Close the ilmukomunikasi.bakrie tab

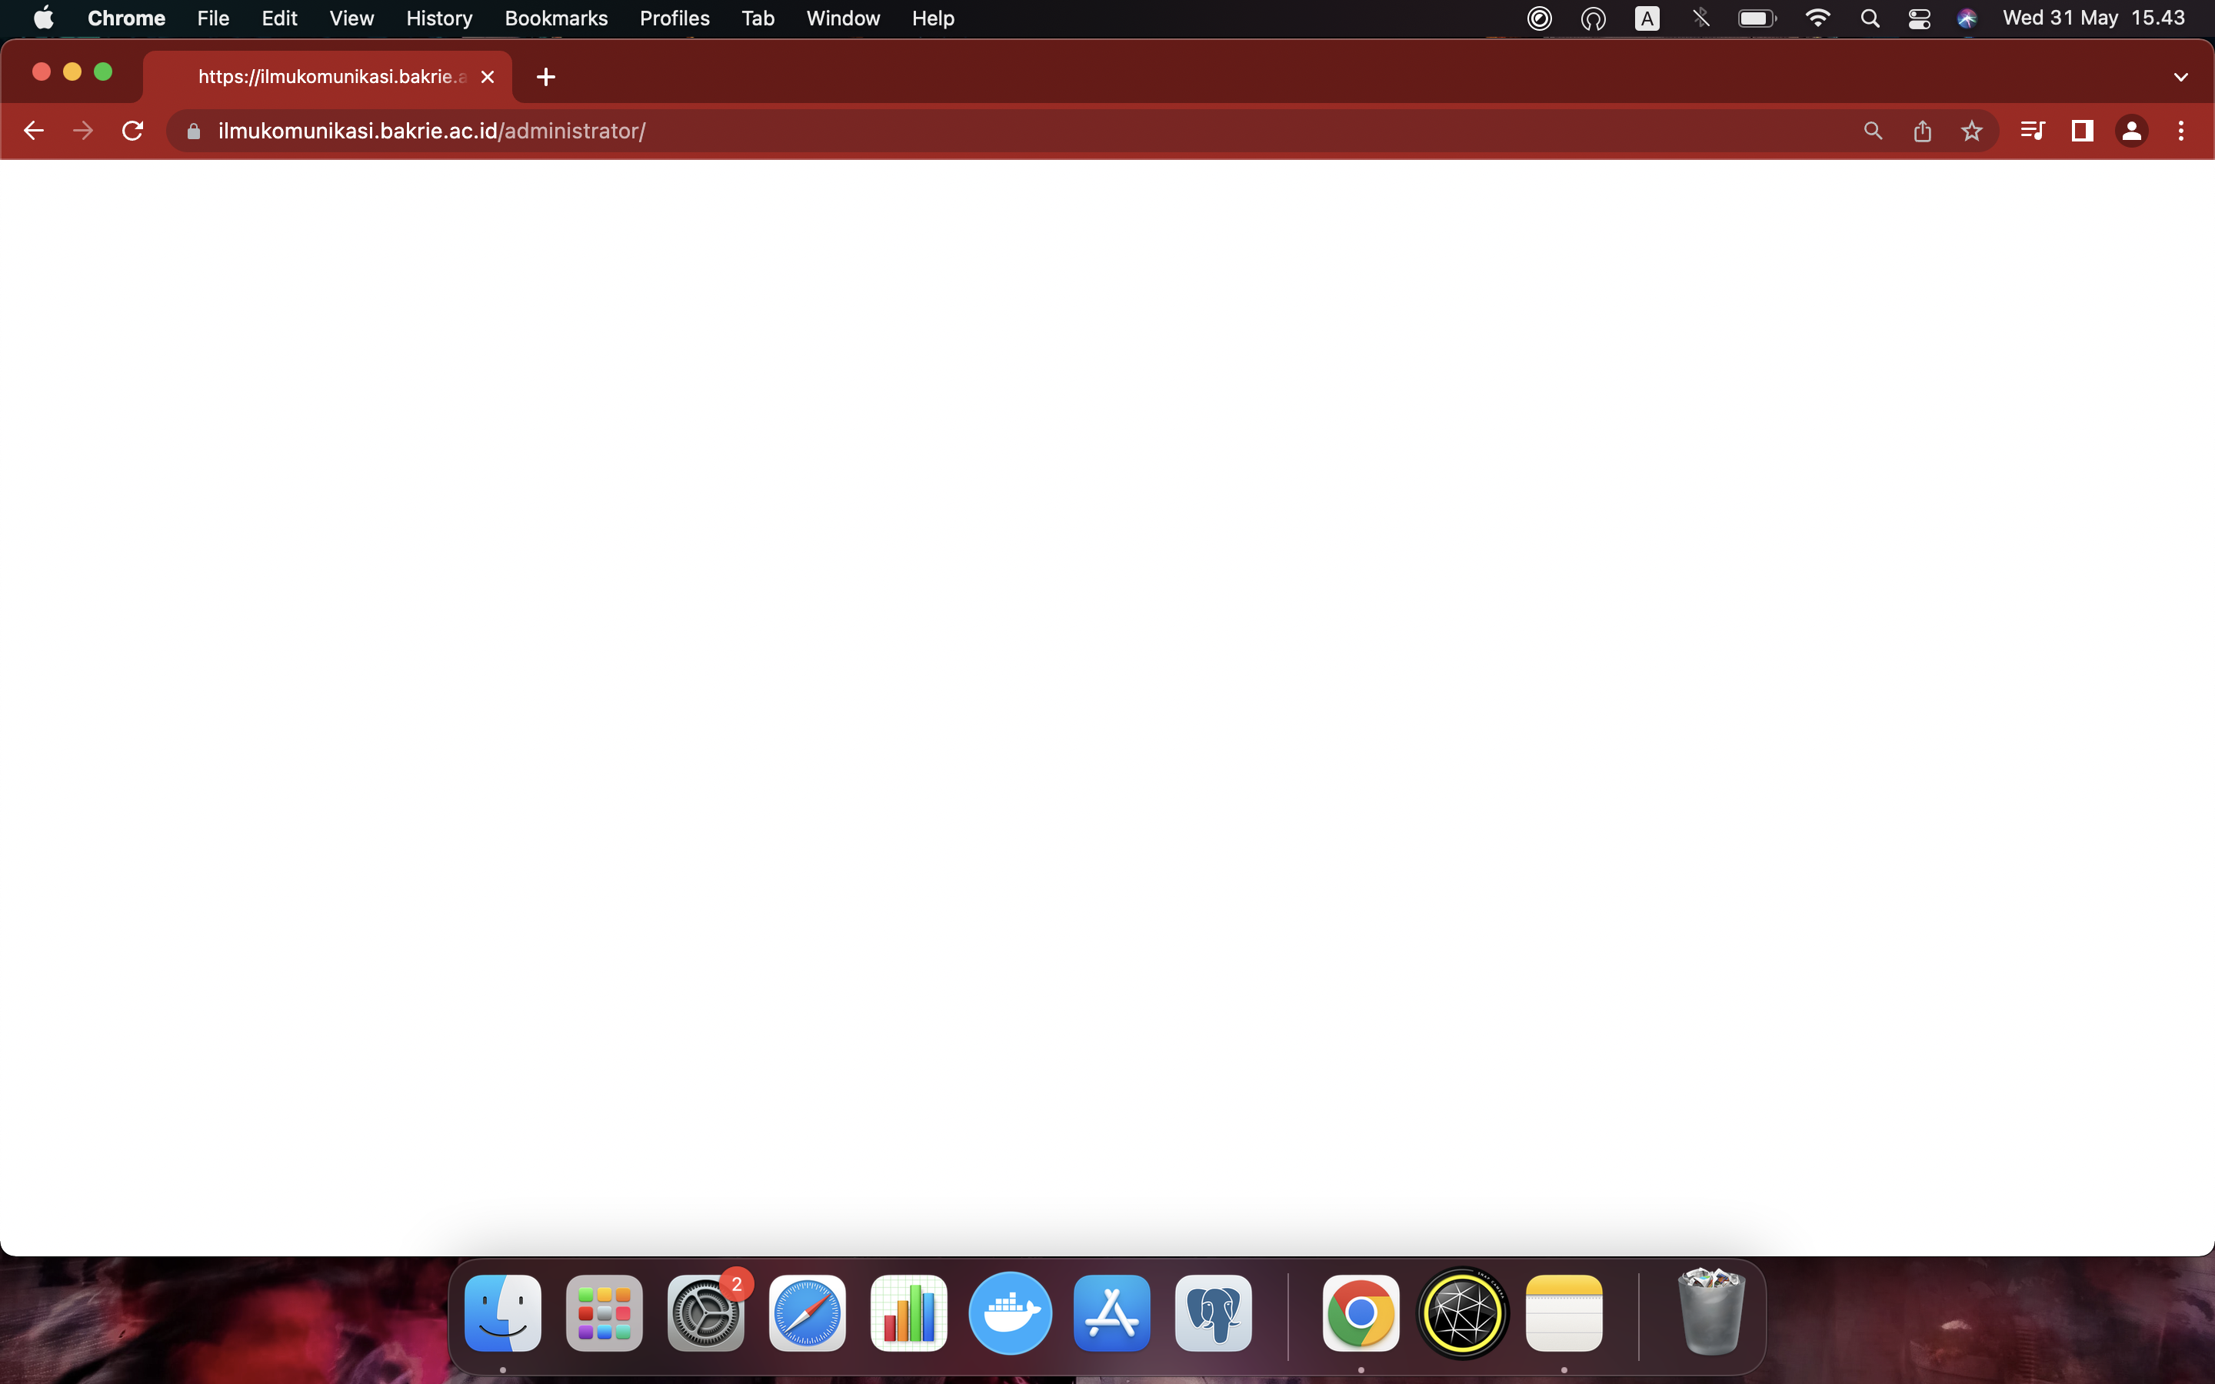(488, 77)
